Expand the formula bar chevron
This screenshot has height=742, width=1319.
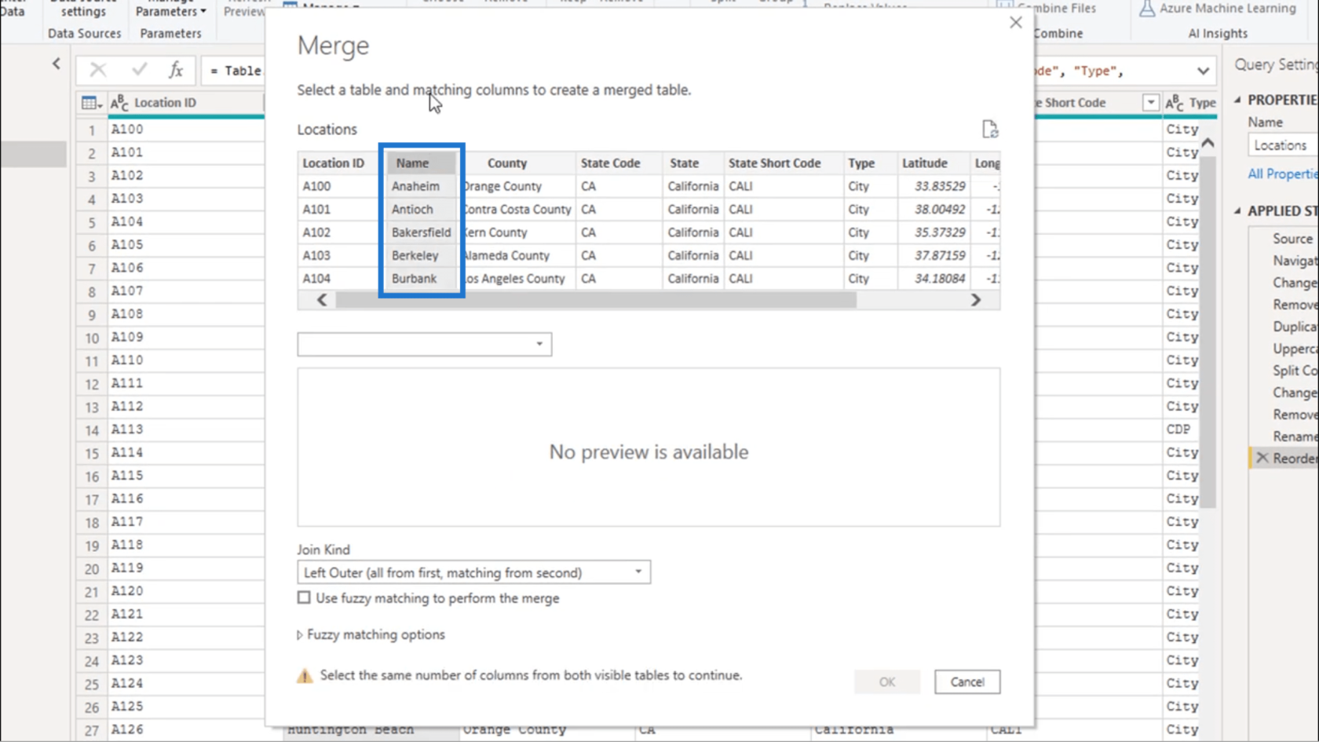click(1203, 71)
